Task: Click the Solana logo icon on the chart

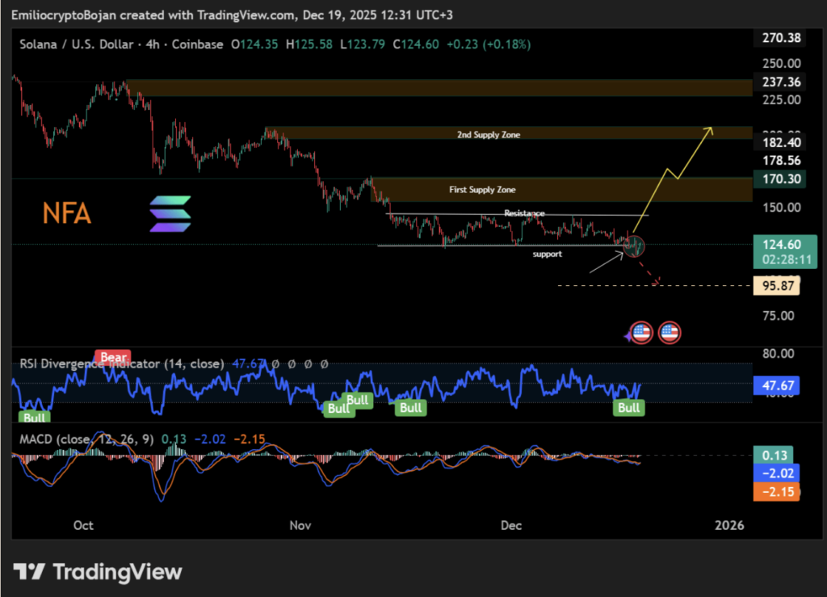Action: [170, 214]
